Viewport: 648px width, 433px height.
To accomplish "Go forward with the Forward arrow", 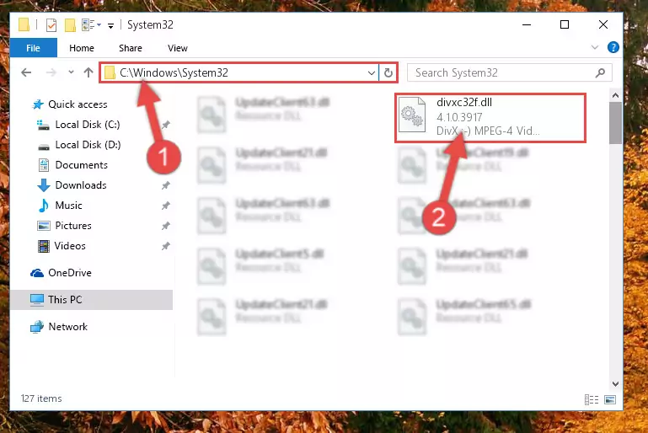I will [51, 72].
